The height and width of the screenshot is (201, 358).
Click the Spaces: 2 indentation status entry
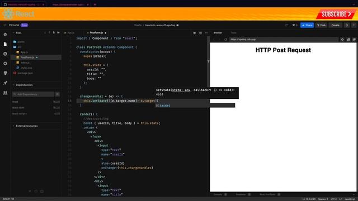tap(323, 199)
